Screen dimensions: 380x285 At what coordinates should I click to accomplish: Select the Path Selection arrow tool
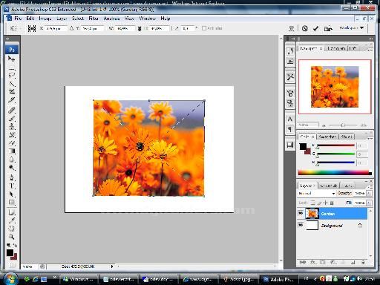(x=12, y=194)
